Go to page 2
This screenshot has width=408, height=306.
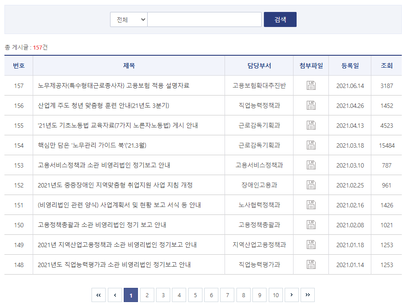[147, 295]
